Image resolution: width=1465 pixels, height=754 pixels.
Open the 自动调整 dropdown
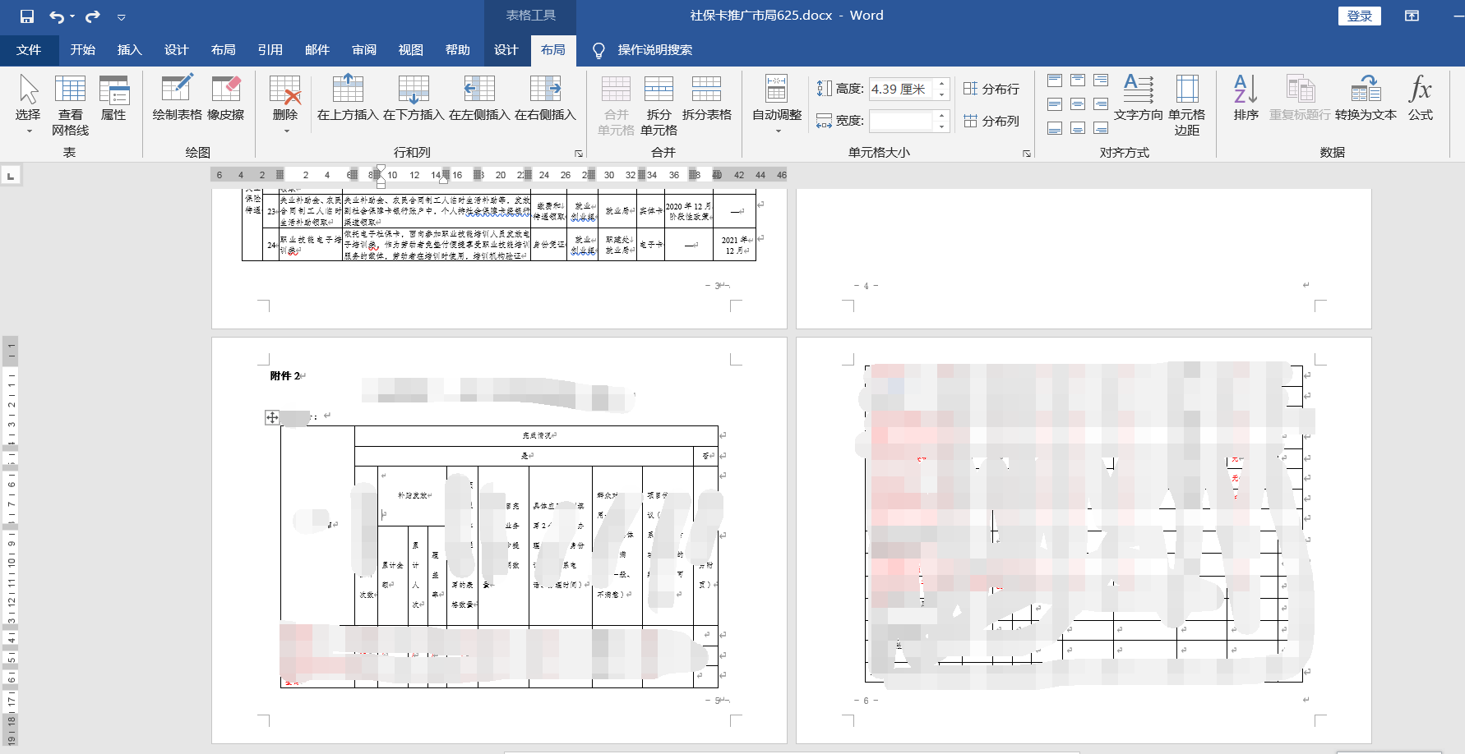point(777,104)
